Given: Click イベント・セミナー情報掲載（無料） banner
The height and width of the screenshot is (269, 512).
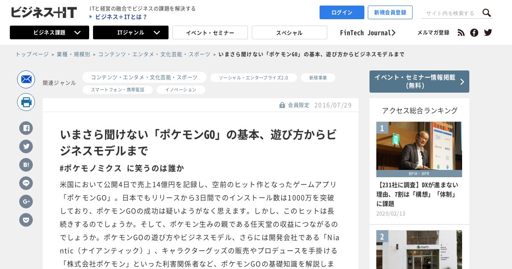Looking at the screenshot, I should tap(419, 82).
